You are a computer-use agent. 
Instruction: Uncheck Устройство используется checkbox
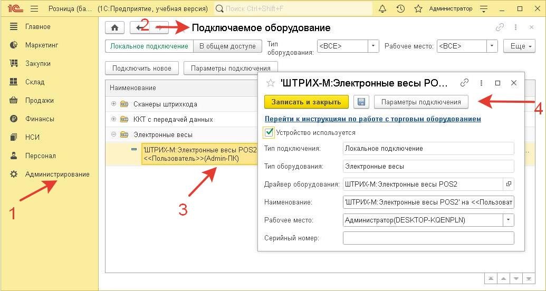tap(269, 133)
